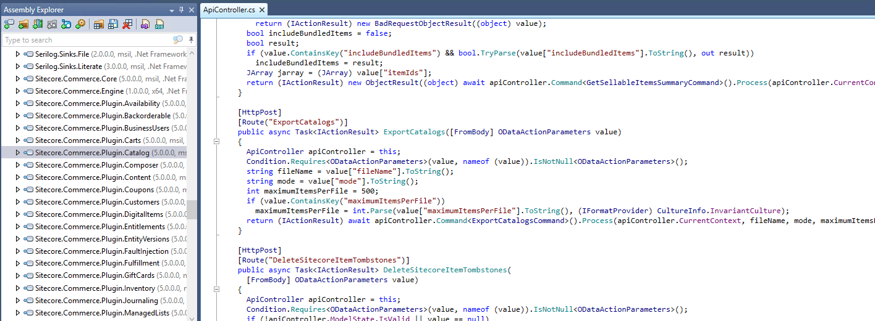875x321 pixels.
Task: Click assembly icon of Sitecore.Commerce.Plugin.Backorderable
Action: (x=28, y=116)
